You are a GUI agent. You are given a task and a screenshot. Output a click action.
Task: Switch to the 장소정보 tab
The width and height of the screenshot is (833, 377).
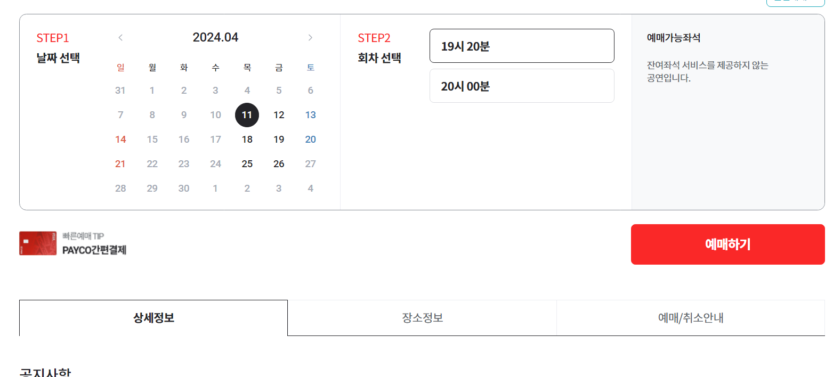pos(422,317)
